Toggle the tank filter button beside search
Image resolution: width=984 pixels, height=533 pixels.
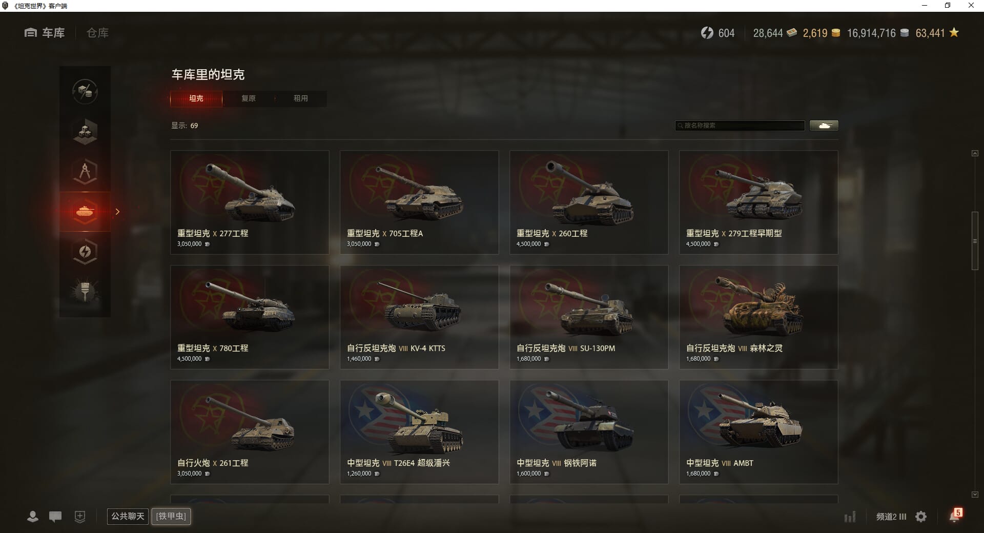coord(824,126)
